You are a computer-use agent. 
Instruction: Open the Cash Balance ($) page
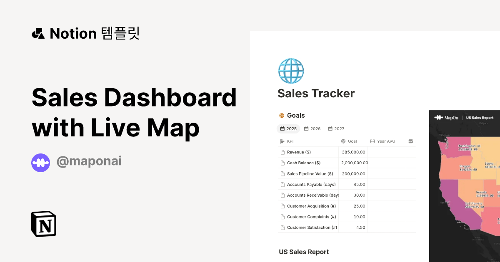pyautogui.click(x=303, y=163)
